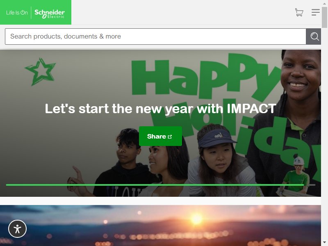This screenshot has height=246, width=328.
Task: Open the accessibility options widget
Action: [x=17, y=229]
